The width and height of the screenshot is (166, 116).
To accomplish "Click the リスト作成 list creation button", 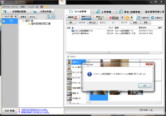I will click(x=9, y=111).
